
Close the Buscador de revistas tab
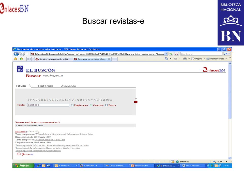pos(109,59)
